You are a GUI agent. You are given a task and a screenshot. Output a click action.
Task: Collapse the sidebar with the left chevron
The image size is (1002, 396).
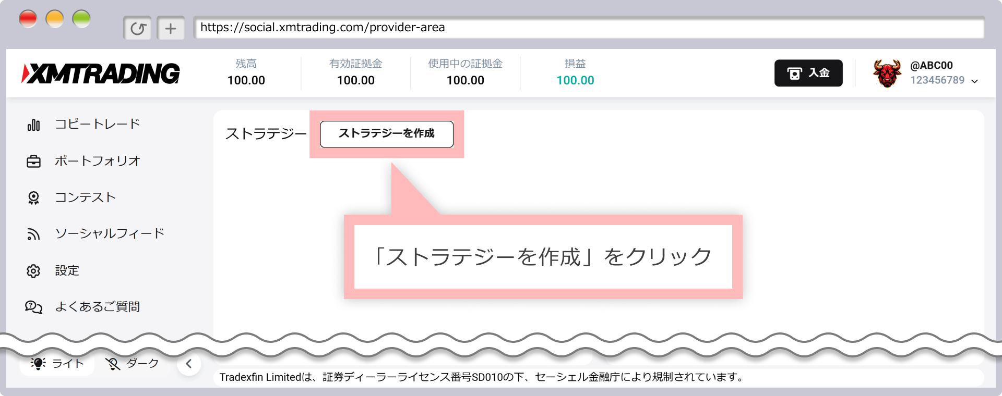[189, 364]
